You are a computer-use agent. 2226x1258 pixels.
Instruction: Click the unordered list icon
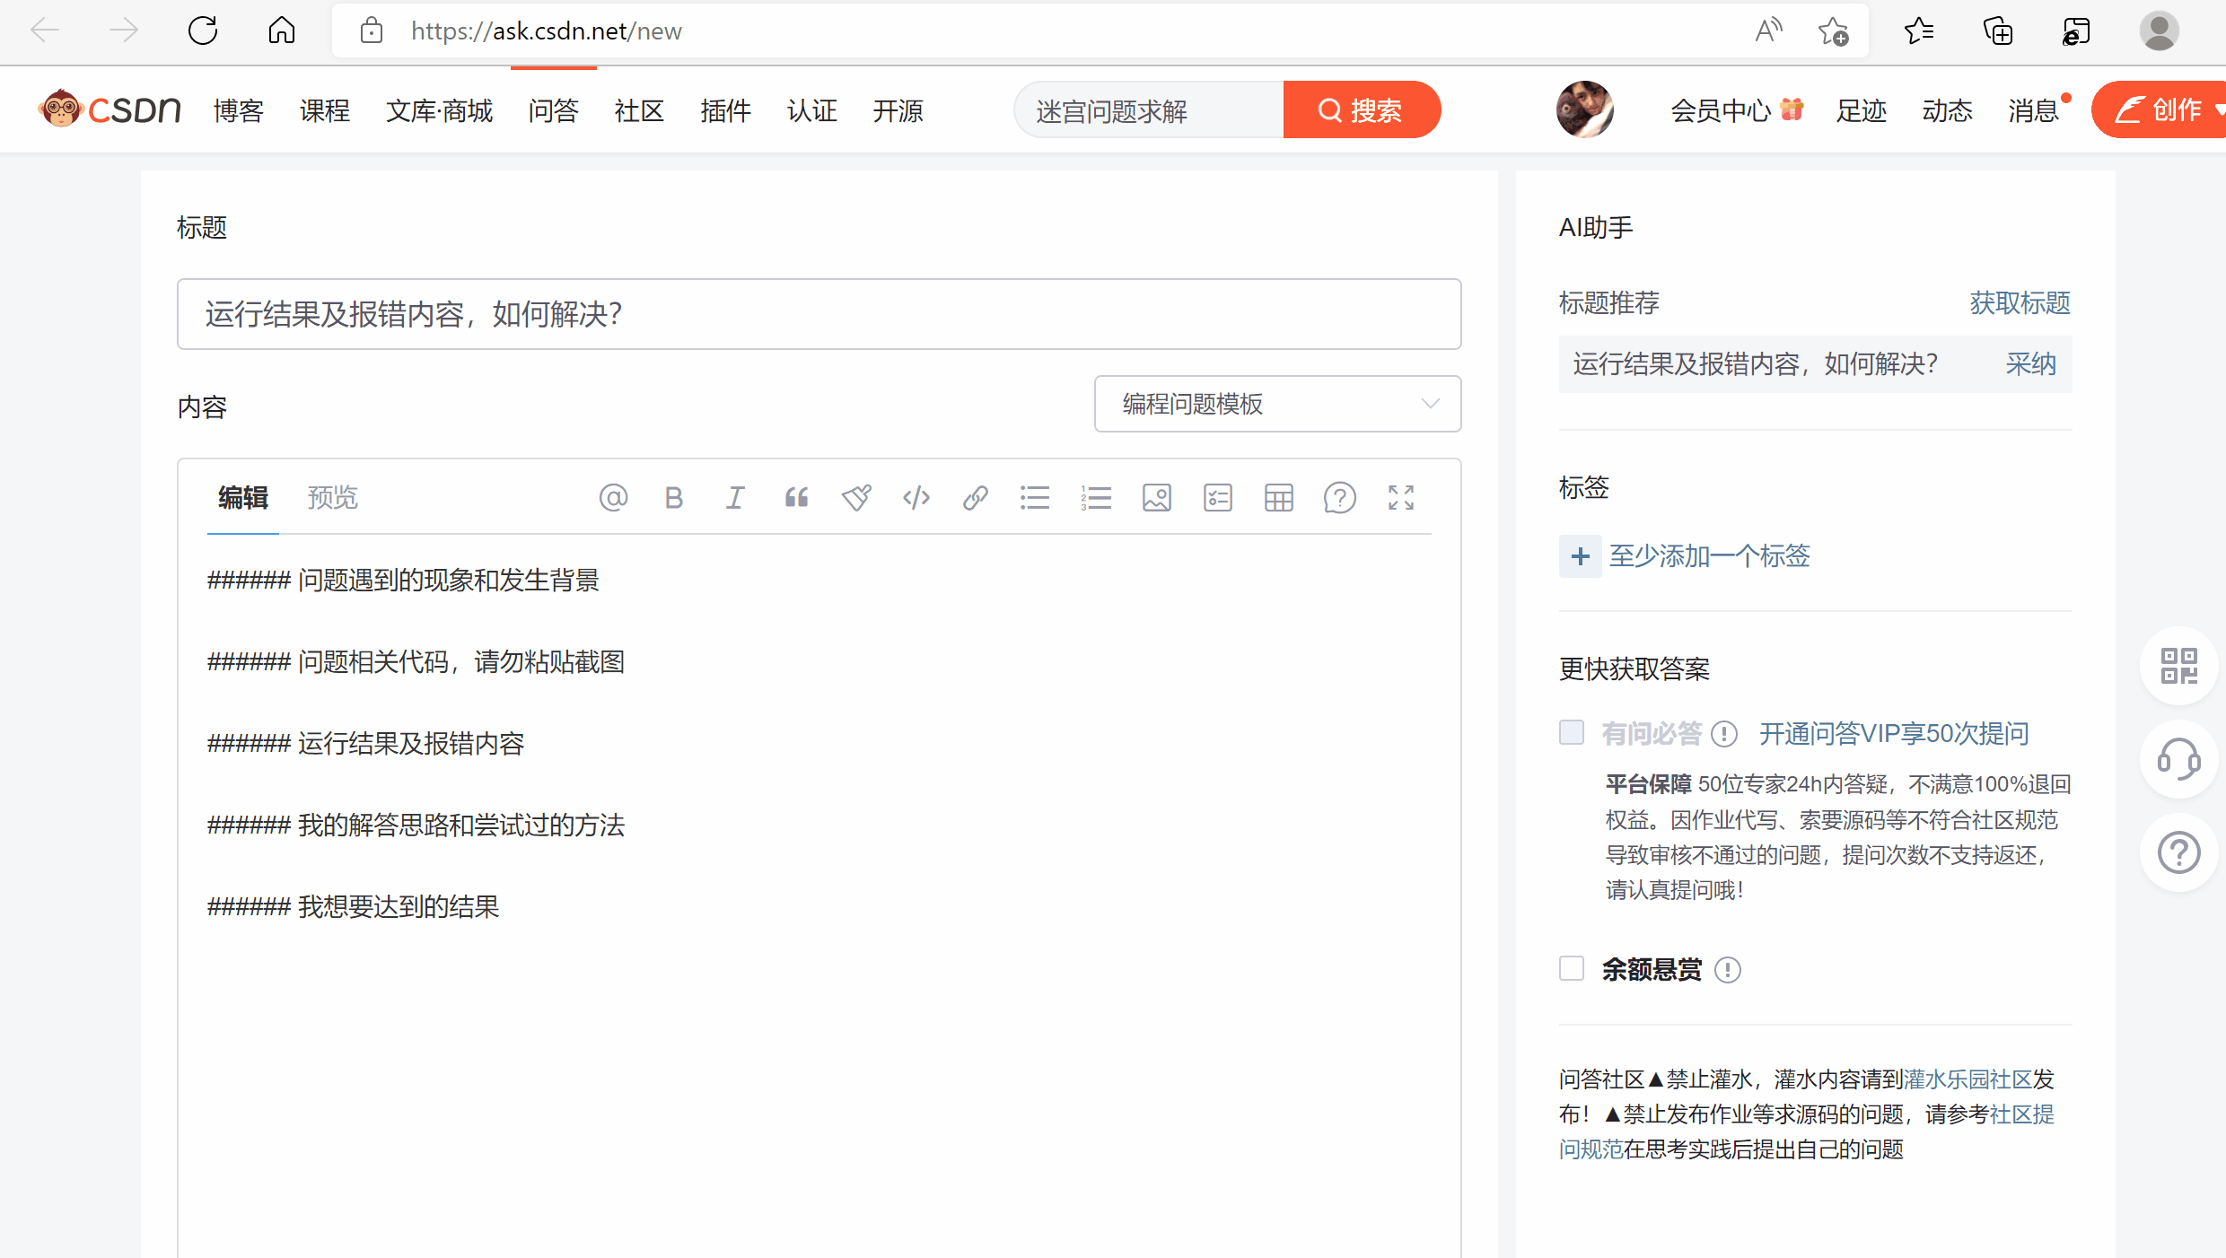[x=1035, y=498]
